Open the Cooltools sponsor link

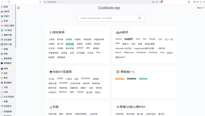tap(131, 78)
